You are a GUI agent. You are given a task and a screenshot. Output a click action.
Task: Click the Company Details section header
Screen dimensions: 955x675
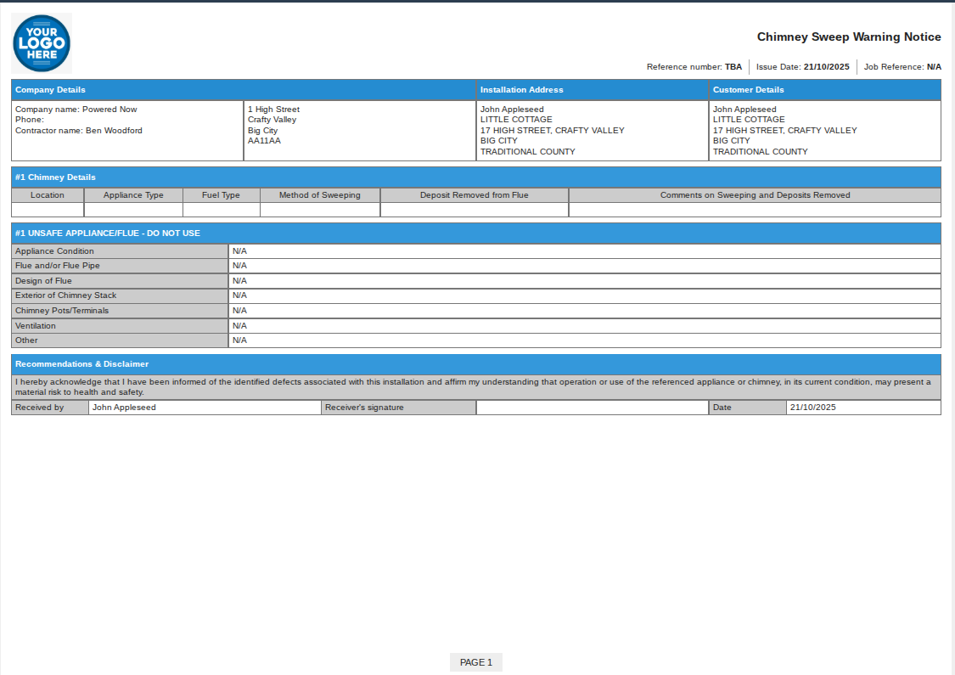pyautogui.click(x=243, y=90)
